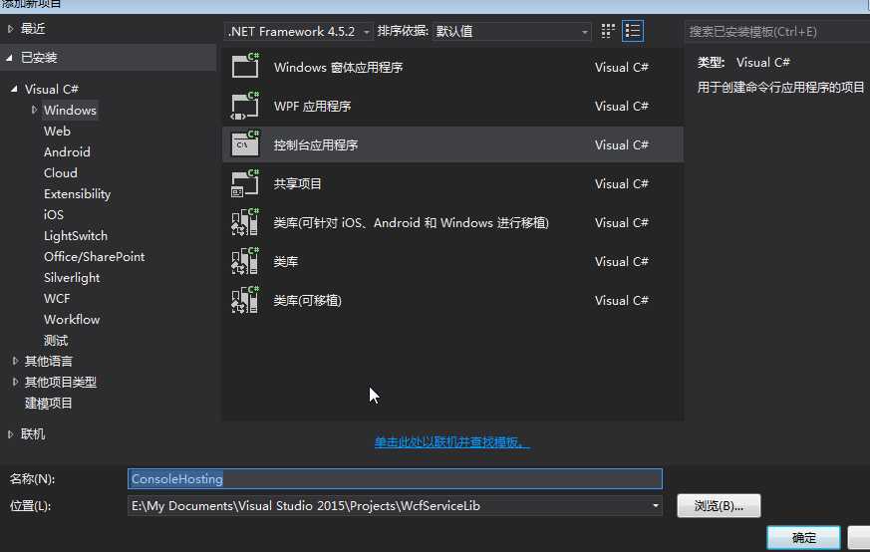
Task: Select the 最近 section label
Action: tap(33, 29)
